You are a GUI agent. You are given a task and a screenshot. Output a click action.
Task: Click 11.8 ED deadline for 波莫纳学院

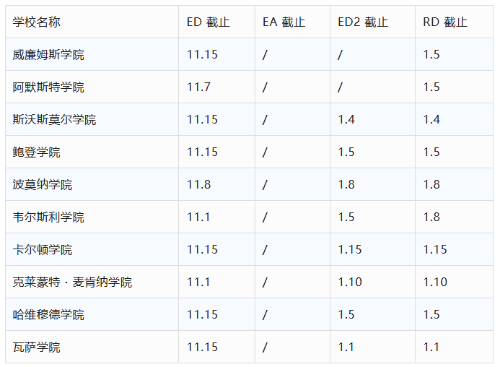click(x=198, y=185)
